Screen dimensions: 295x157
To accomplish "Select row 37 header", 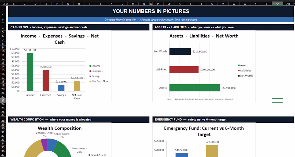I will 3,155.
